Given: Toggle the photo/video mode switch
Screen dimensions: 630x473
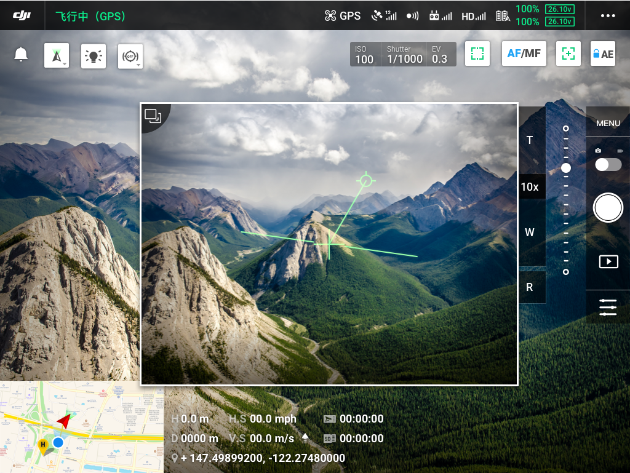Looking at the screenshot, I should point(608,164).
